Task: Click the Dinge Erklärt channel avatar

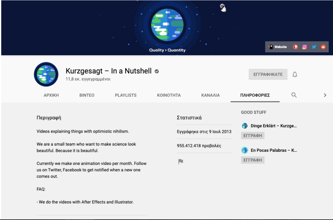Action: pos(245,126)
